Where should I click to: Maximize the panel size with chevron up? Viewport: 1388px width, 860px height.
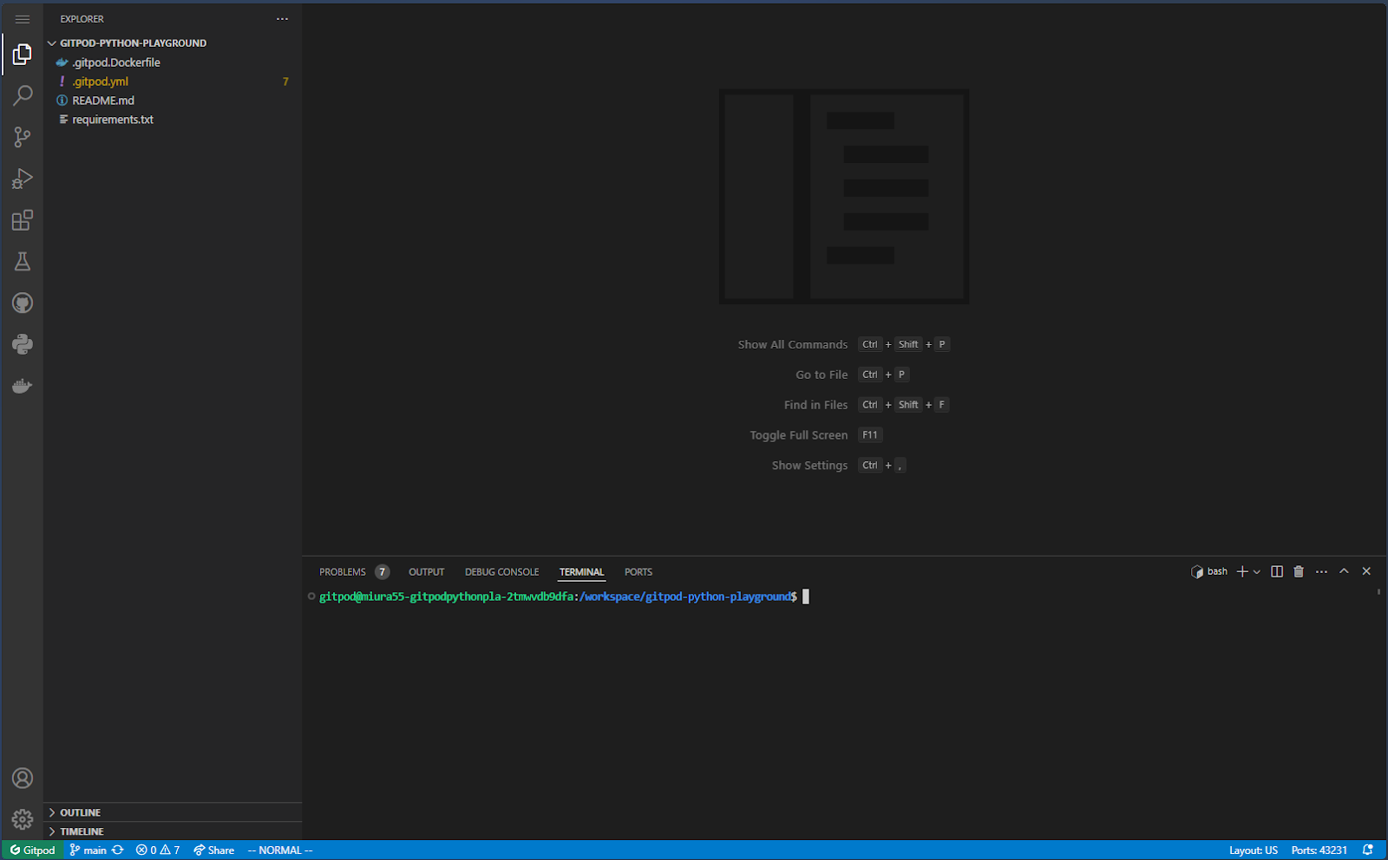pyautogui.click(x=1344, y=571)
